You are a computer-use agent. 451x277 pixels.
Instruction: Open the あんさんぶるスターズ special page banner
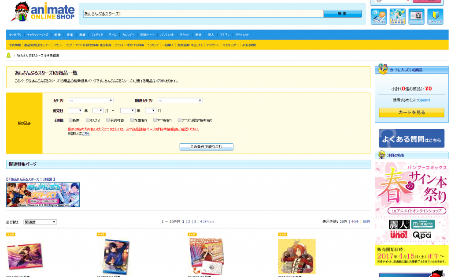coord(43,195)
